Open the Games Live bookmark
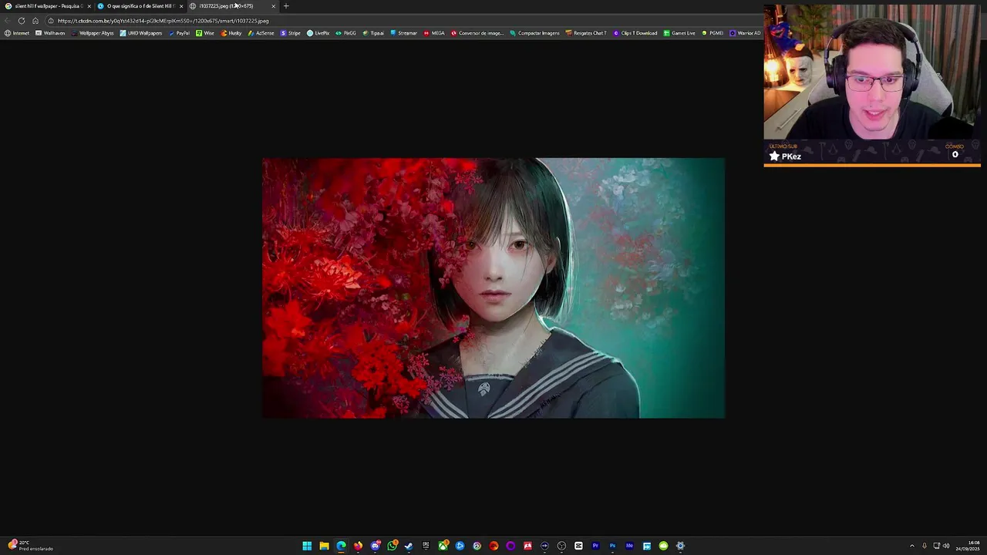Screen dimensions: 987x555 (x=679, y=33)
